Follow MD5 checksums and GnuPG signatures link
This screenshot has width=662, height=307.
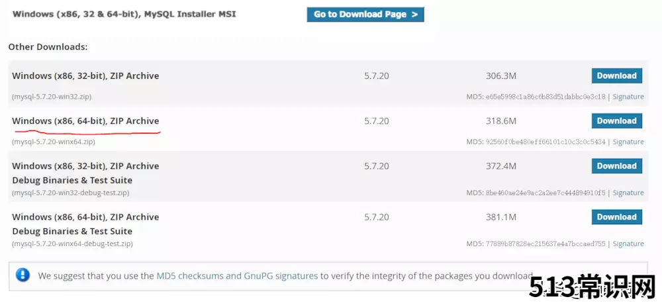coord(237,276)
